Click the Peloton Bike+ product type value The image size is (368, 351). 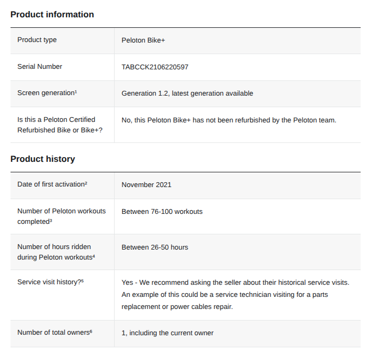click(143, 40)
